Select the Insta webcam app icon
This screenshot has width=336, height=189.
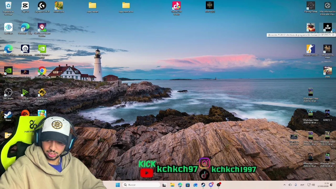(25, 50)
